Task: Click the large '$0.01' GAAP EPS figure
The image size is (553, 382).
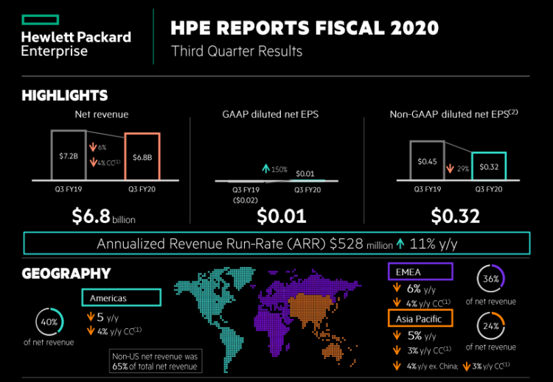Action: click(282, 216)
